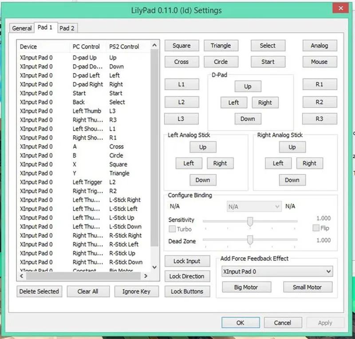Open the N/A binding combo box

click(254, 206)
